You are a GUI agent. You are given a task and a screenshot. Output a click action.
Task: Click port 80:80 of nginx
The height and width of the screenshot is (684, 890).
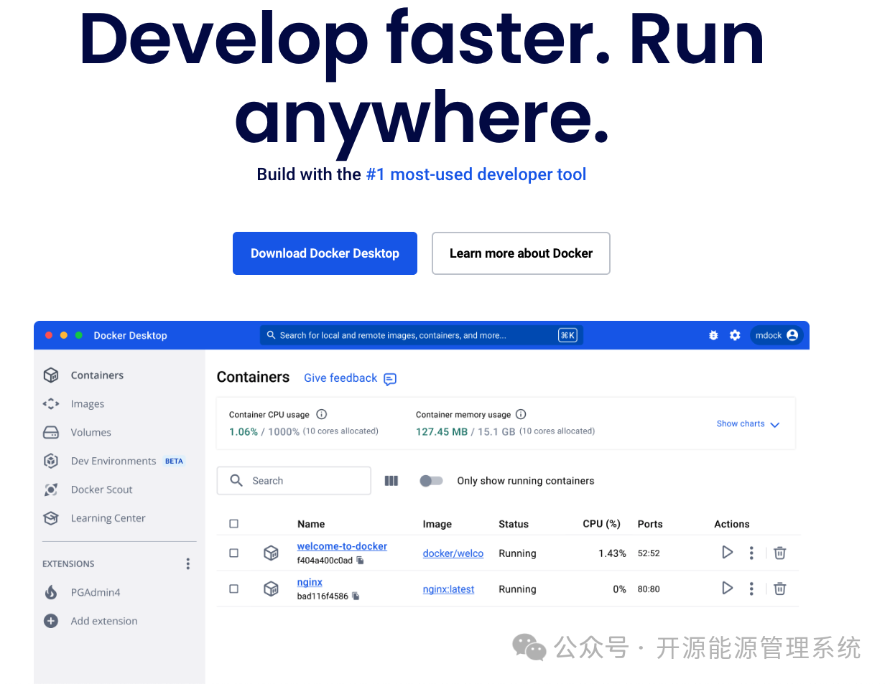tap(649, 589)
